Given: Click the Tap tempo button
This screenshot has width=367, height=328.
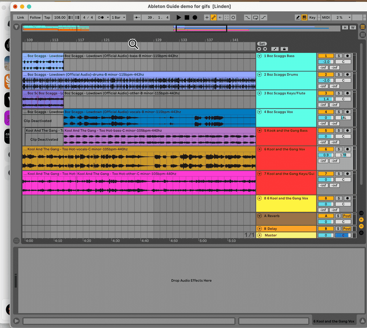Looking at the screenshot, I should [47, 17].
